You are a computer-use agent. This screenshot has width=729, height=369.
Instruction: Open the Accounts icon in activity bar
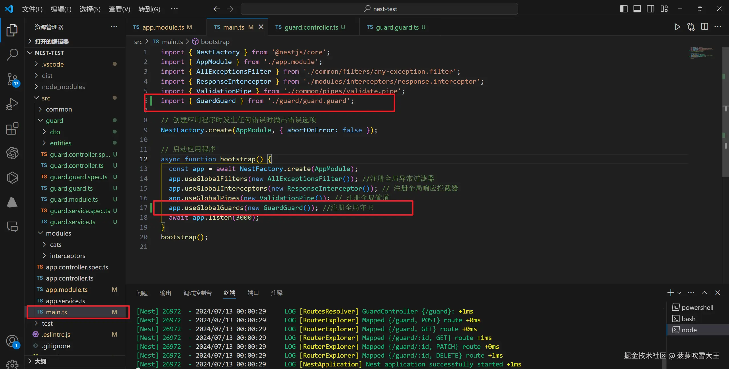pos(12,341)
